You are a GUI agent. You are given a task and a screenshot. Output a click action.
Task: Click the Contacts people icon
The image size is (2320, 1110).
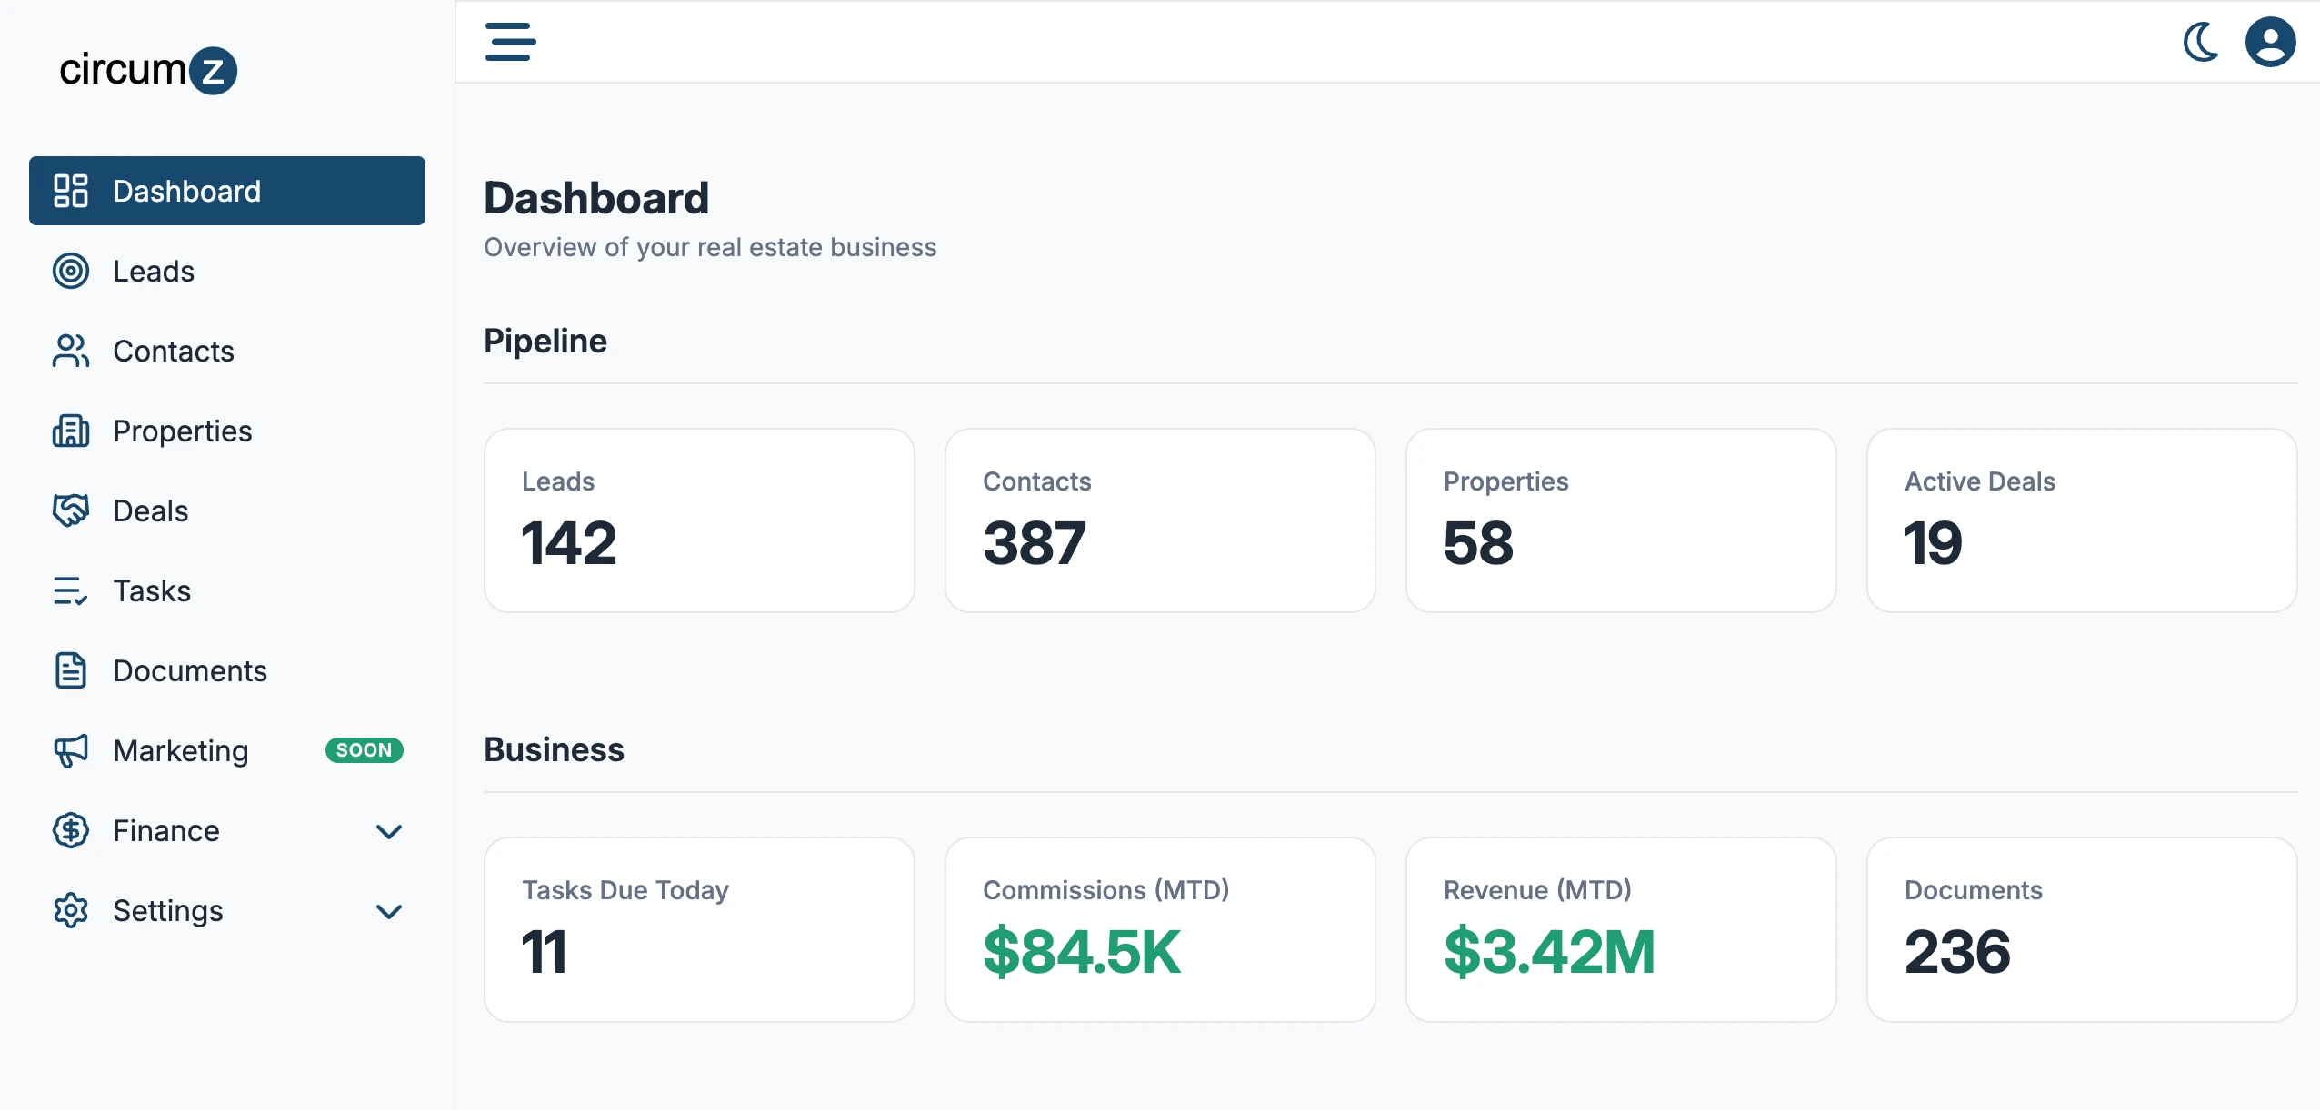click(71, 351)
